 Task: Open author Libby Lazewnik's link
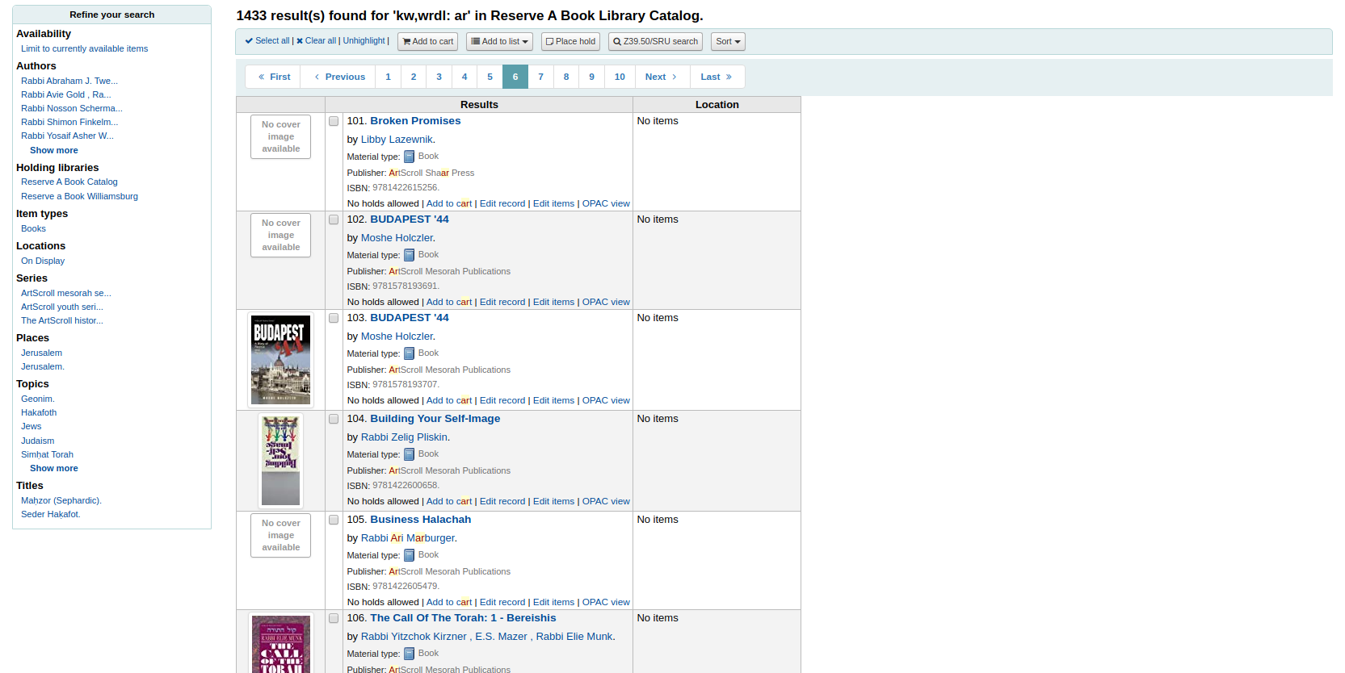pos(397,140)
